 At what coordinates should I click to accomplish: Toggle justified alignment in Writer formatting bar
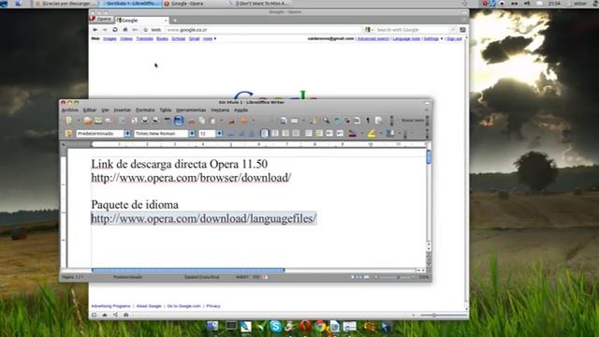[296, 133]
